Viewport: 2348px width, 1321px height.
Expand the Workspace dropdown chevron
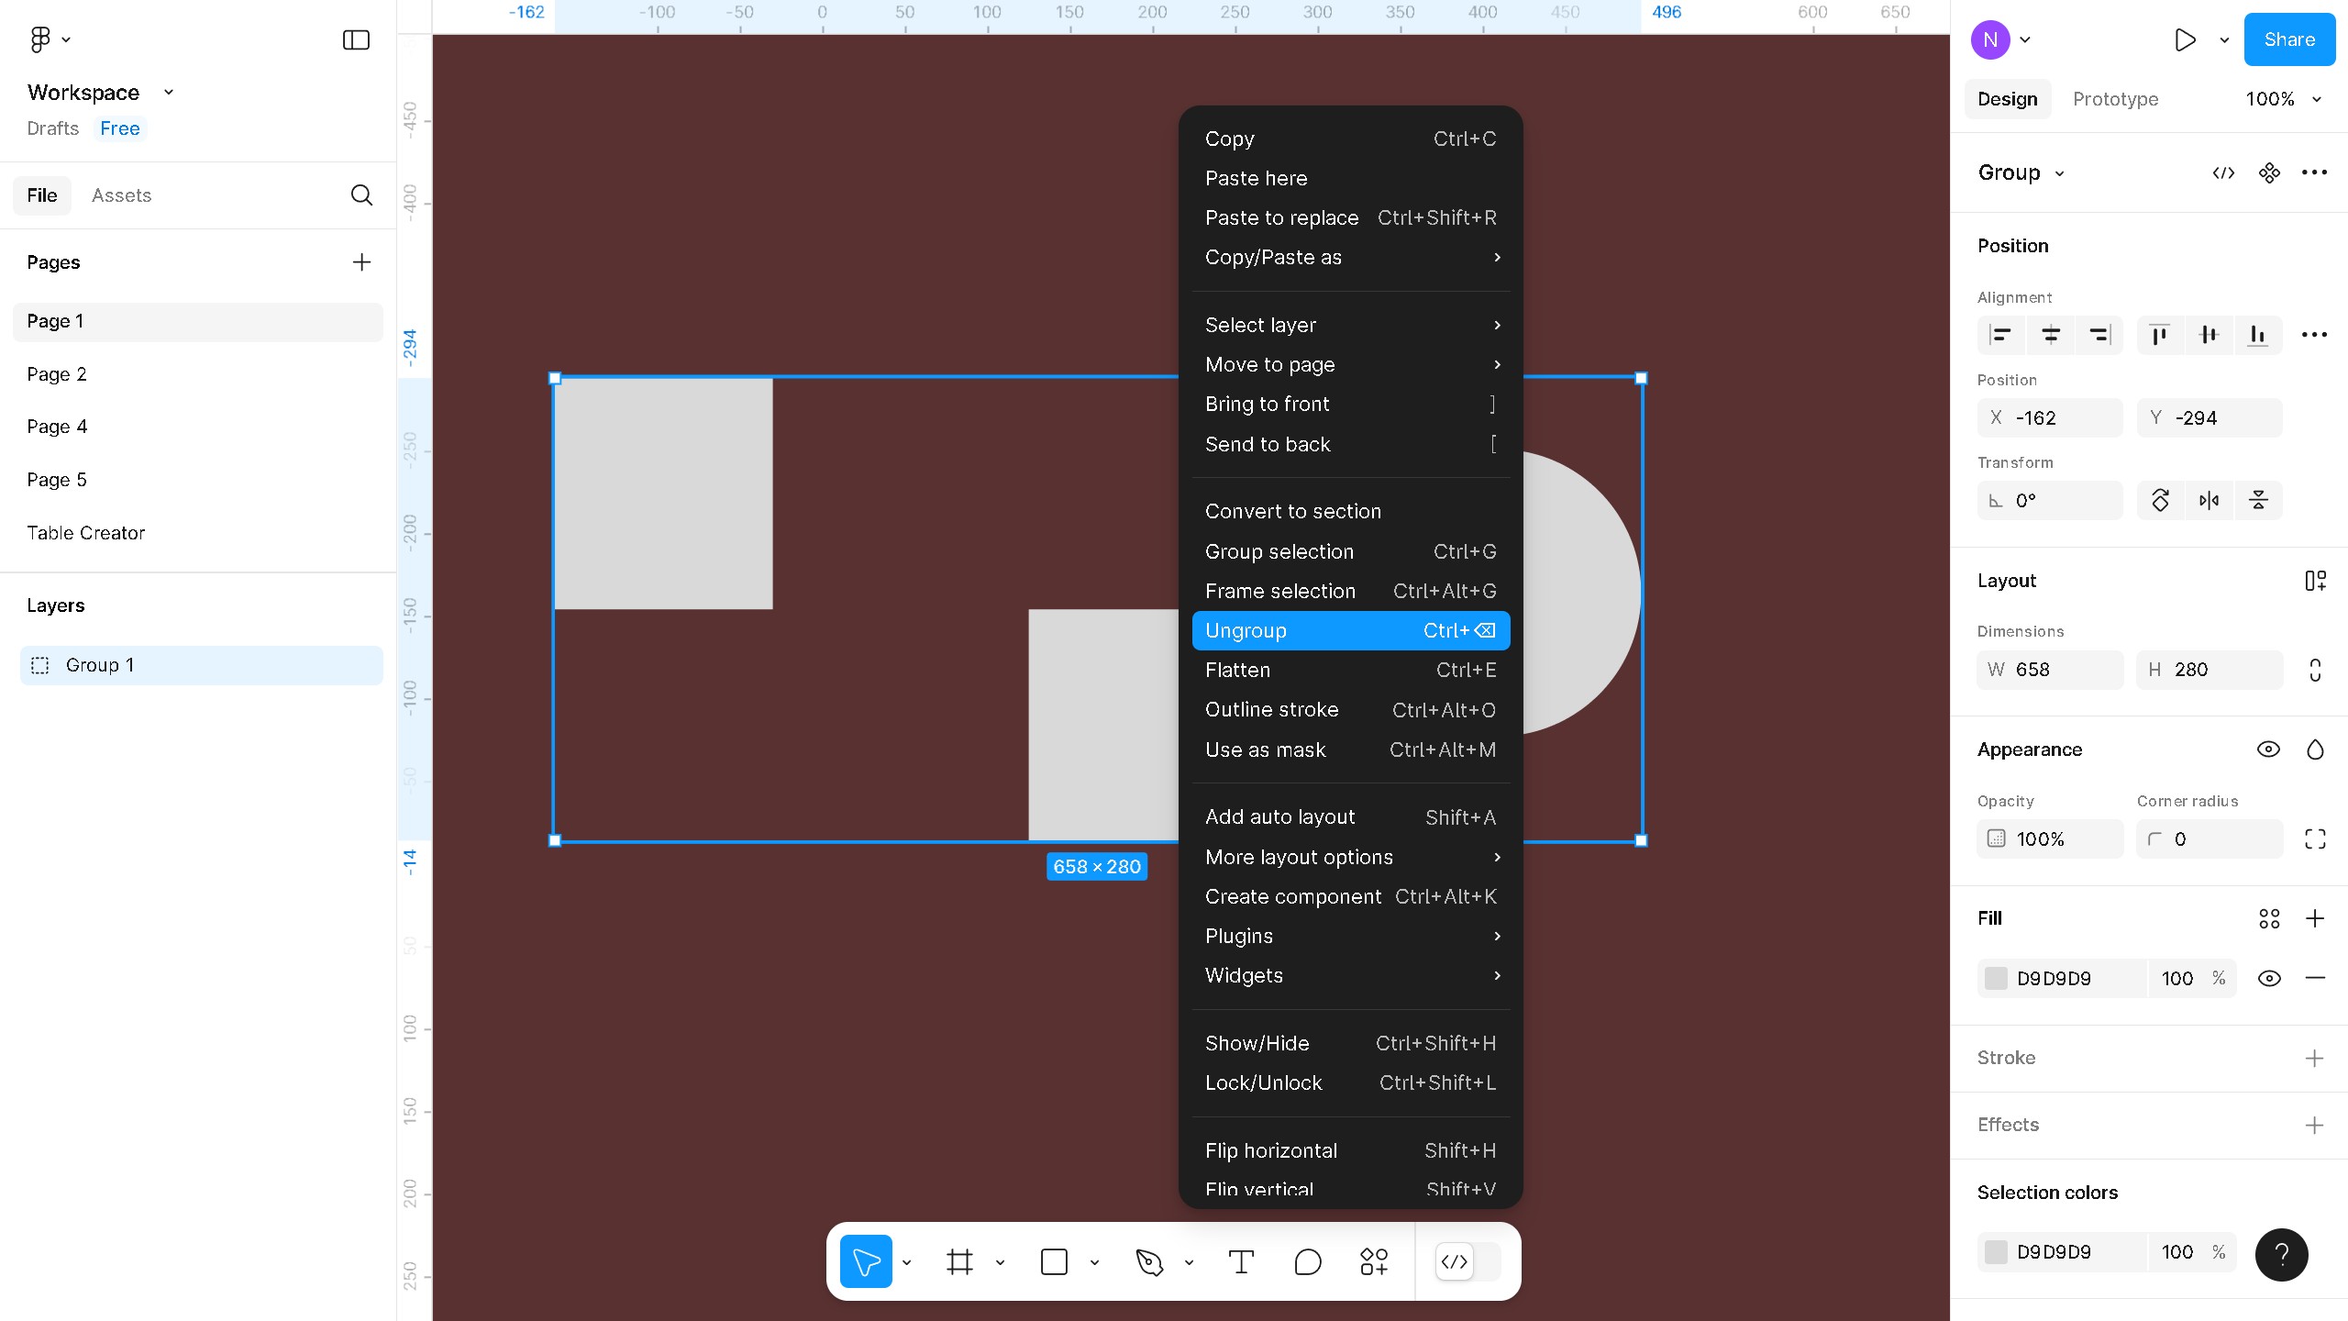click(x=168, y=93)
